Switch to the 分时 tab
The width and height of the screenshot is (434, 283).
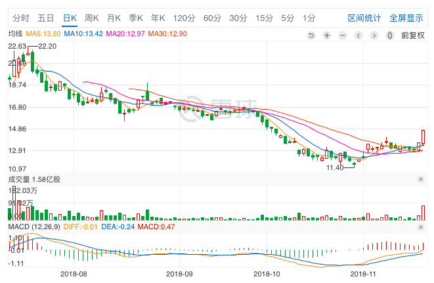[21, 18]
